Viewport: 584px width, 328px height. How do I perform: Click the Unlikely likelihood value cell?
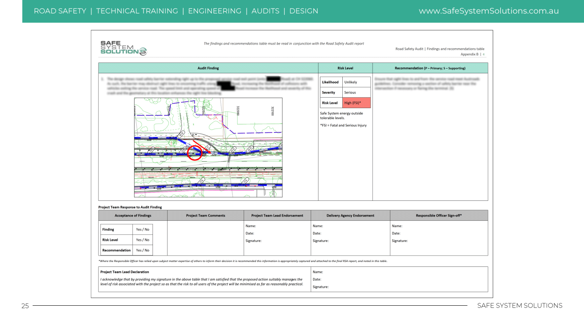point(356,82)
